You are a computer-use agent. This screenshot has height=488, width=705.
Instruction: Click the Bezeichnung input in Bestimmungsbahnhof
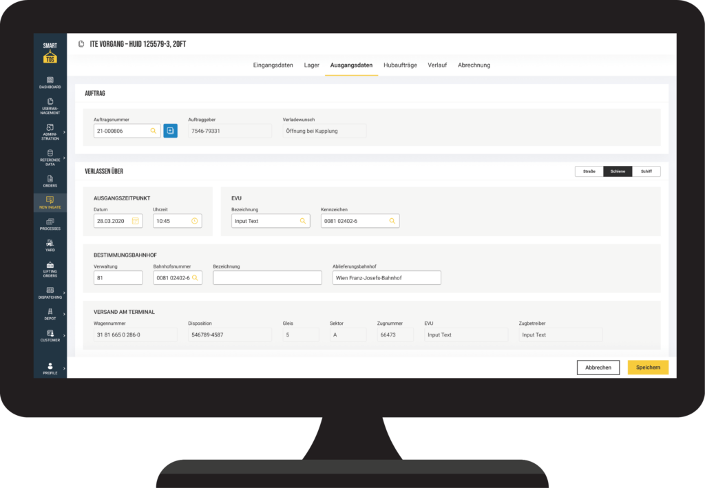tap(267, 277)
